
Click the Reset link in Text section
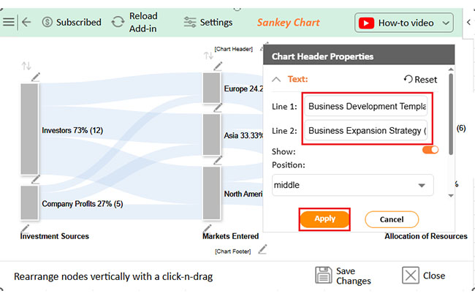pos(420,80)
